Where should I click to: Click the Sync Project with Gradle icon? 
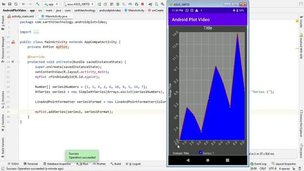click(150, 4)
